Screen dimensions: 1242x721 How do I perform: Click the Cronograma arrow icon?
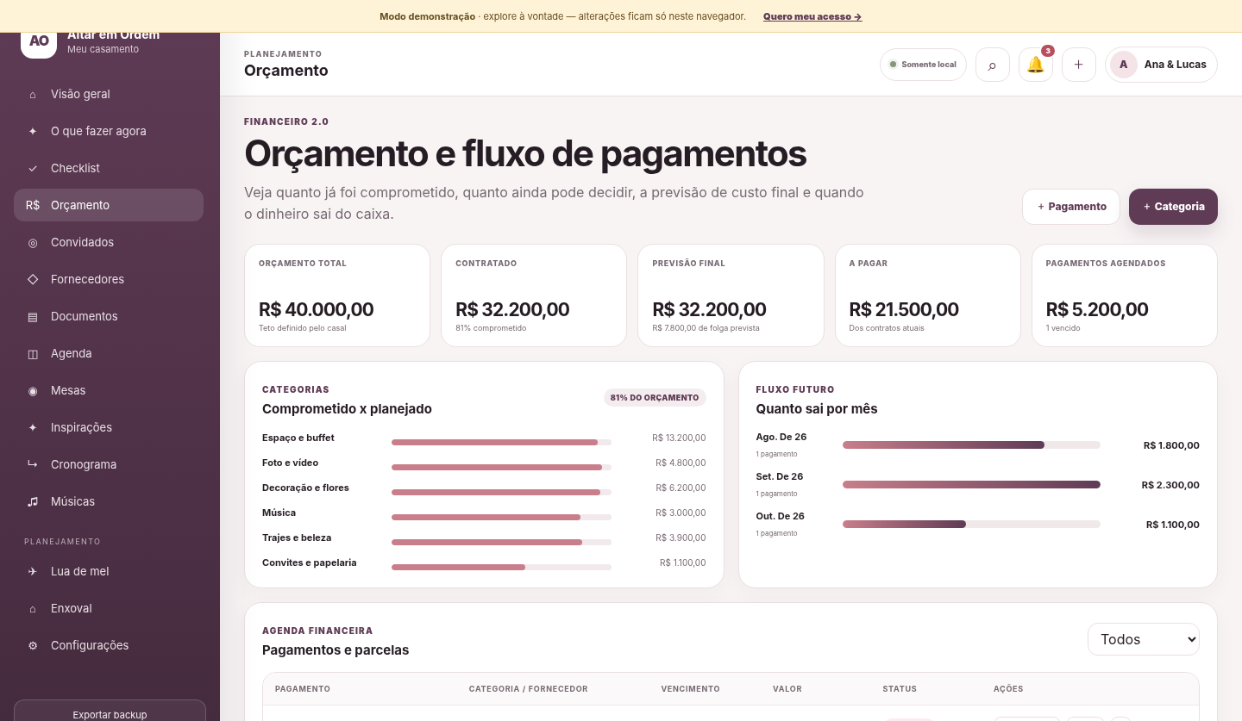(33, 465)
